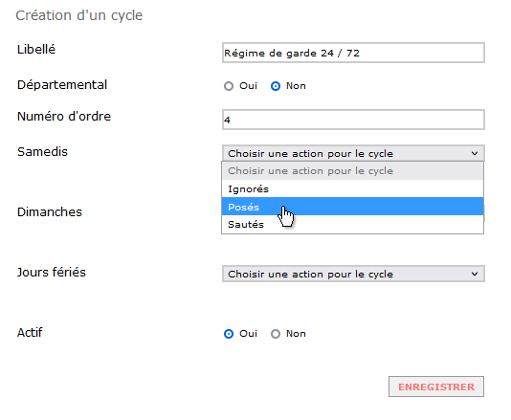Select 'Non' for Actif
The image size is (511, 420).
tap(276, 334)
